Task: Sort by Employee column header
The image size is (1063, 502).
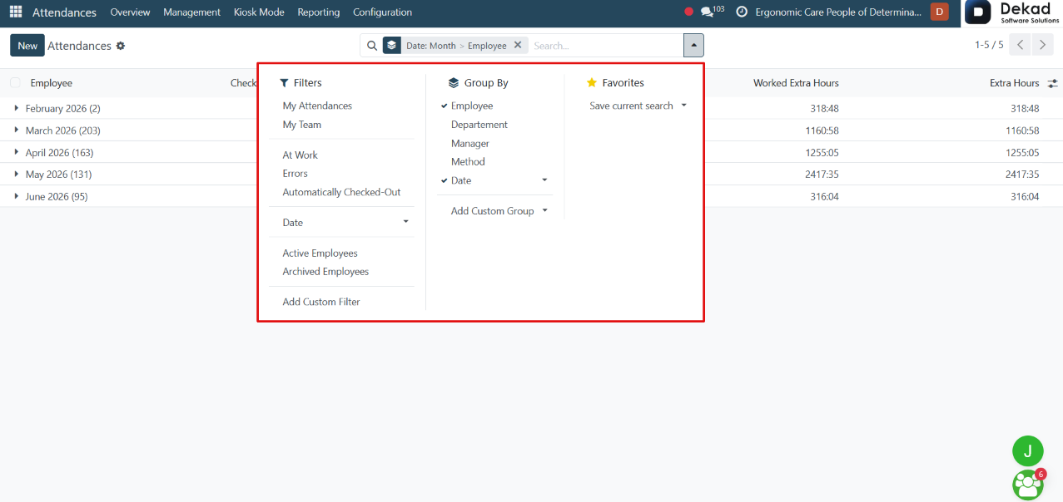Action: [x=52, y=83]
